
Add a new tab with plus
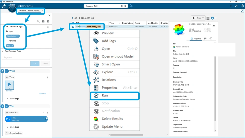click(x=42, y=11)
